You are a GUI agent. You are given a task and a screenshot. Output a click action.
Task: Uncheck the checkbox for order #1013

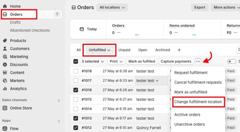(76, 118)
